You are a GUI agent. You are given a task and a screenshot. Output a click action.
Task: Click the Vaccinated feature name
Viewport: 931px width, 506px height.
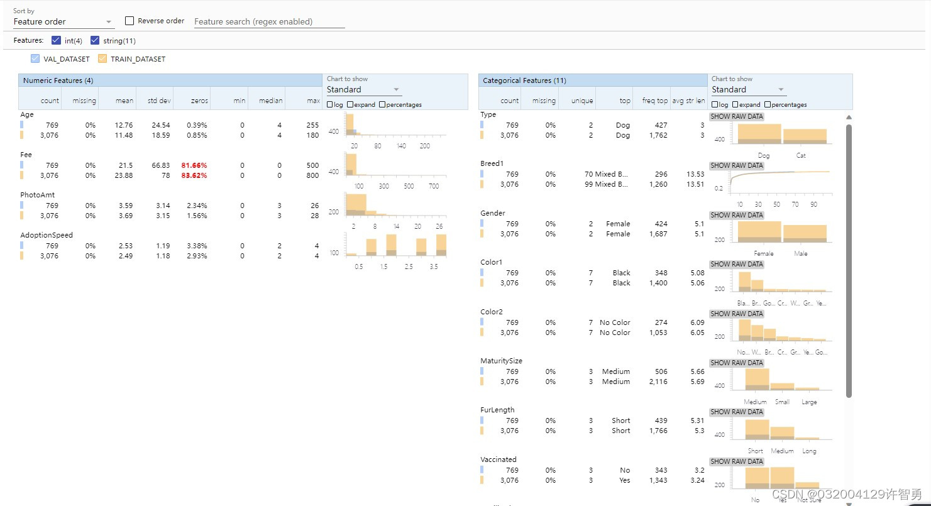[x=499, y=459]
